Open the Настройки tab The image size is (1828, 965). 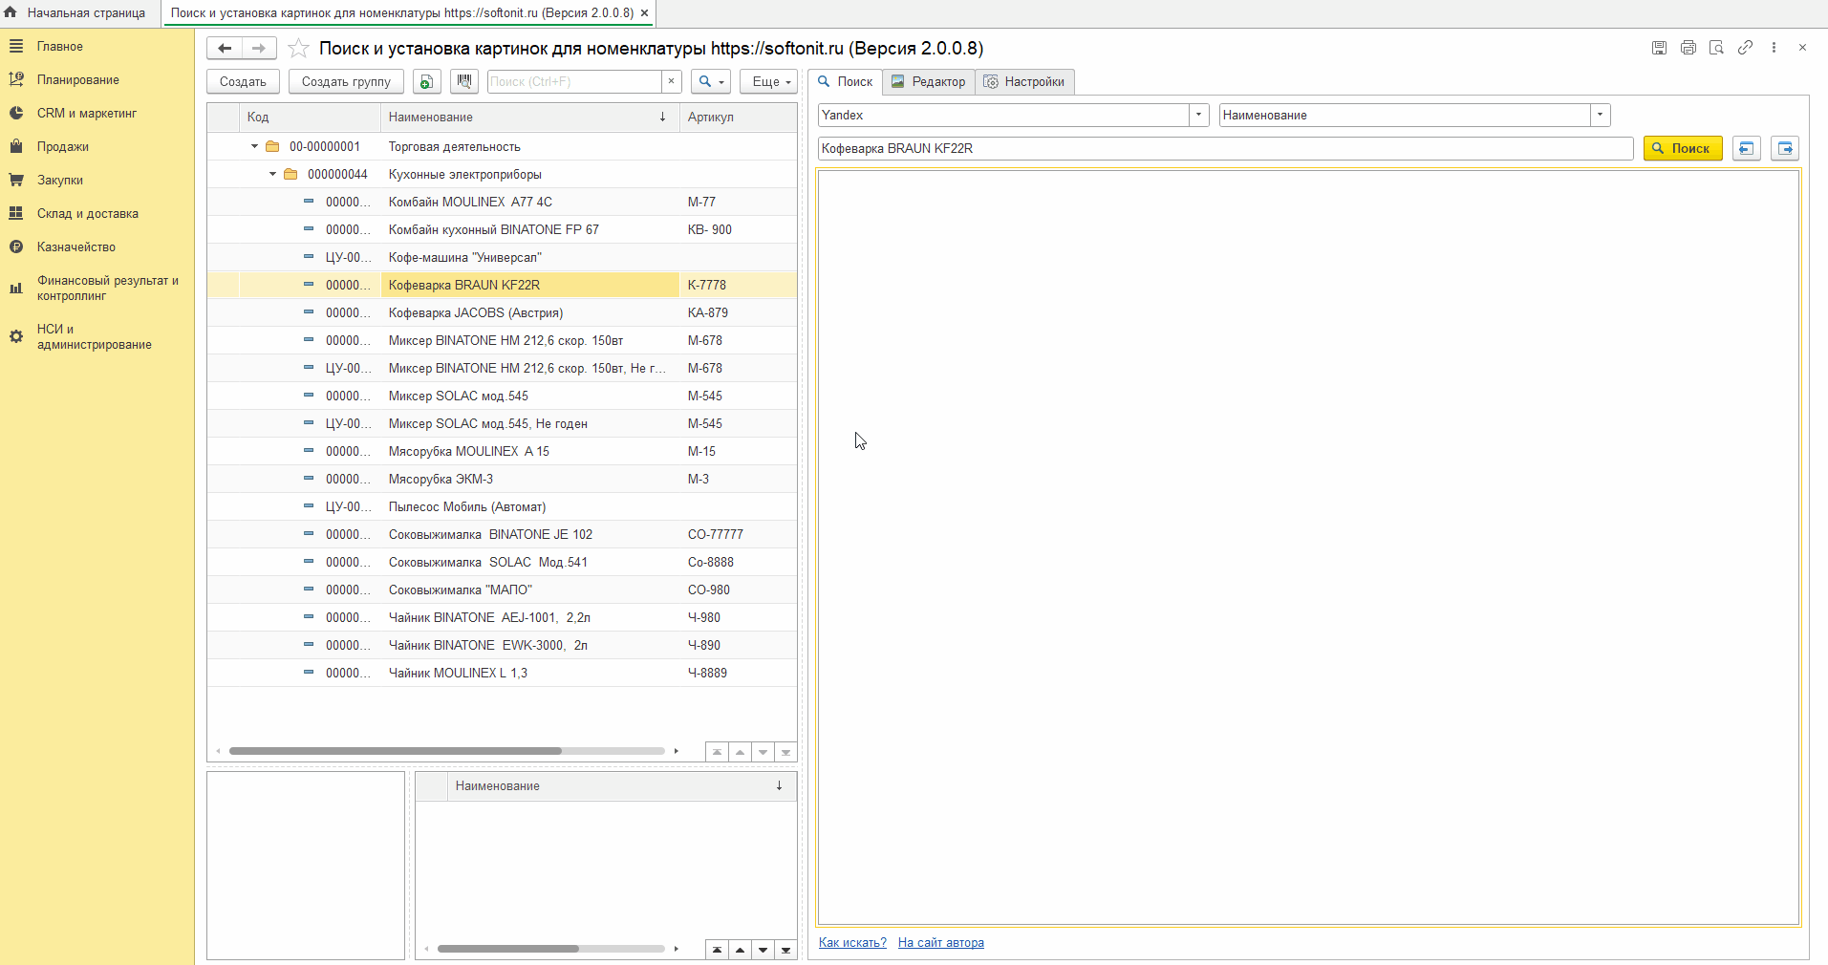click(1024, 82)
